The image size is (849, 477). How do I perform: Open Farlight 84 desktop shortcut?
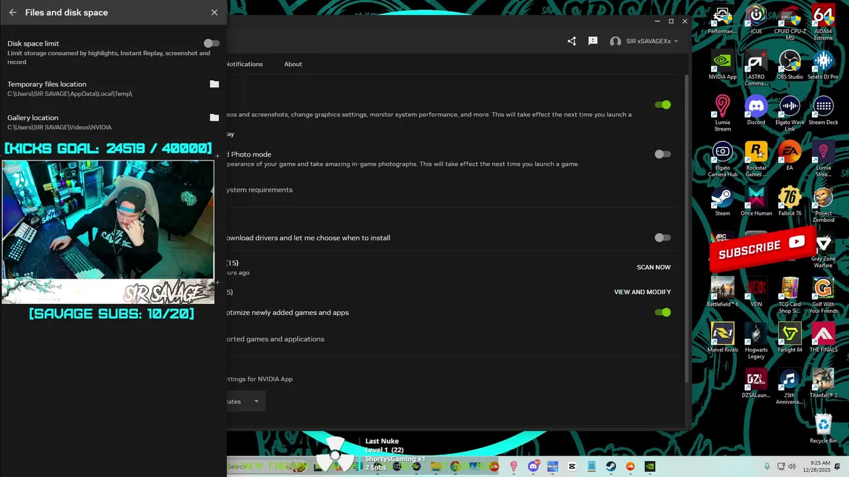tap(790, 338)
